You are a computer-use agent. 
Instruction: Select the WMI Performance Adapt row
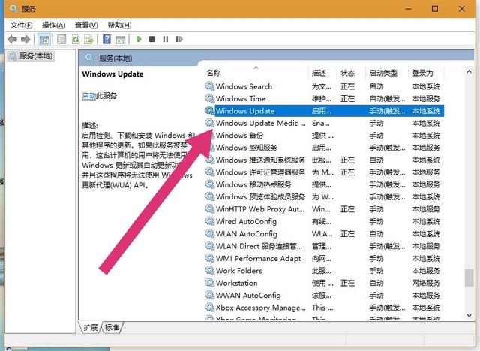[x=324, y=258]
